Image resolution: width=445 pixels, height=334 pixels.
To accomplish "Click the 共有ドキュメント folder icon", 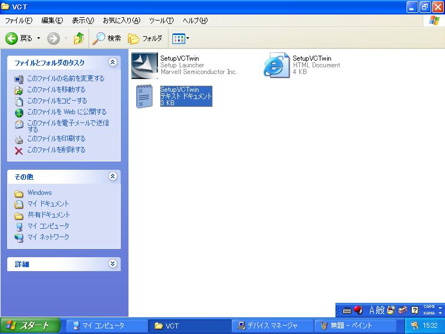I will pos(19,216).
